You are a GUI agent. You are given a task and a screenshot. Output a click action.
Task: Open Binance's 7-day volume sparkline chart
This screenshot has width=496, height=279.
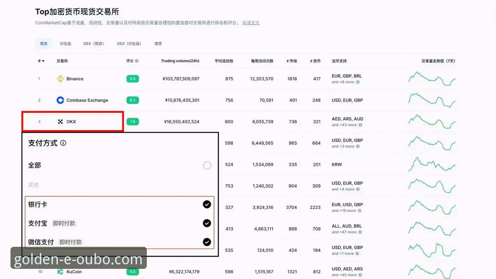tap(432, 79)
